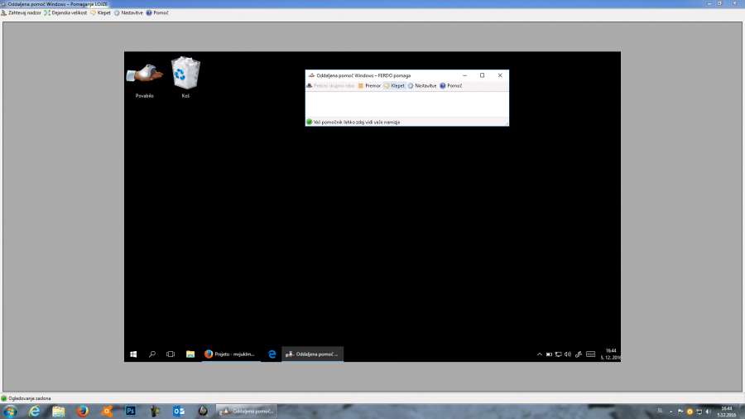Viewport: 745px width, 419px height.
Task: Open Photoshop from the local taskbar
Action: coord(131,411)
